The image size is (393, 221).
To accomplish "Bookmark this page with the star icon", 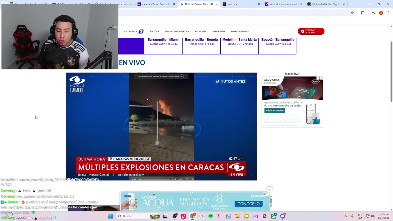I will click(x=352, y=13).
